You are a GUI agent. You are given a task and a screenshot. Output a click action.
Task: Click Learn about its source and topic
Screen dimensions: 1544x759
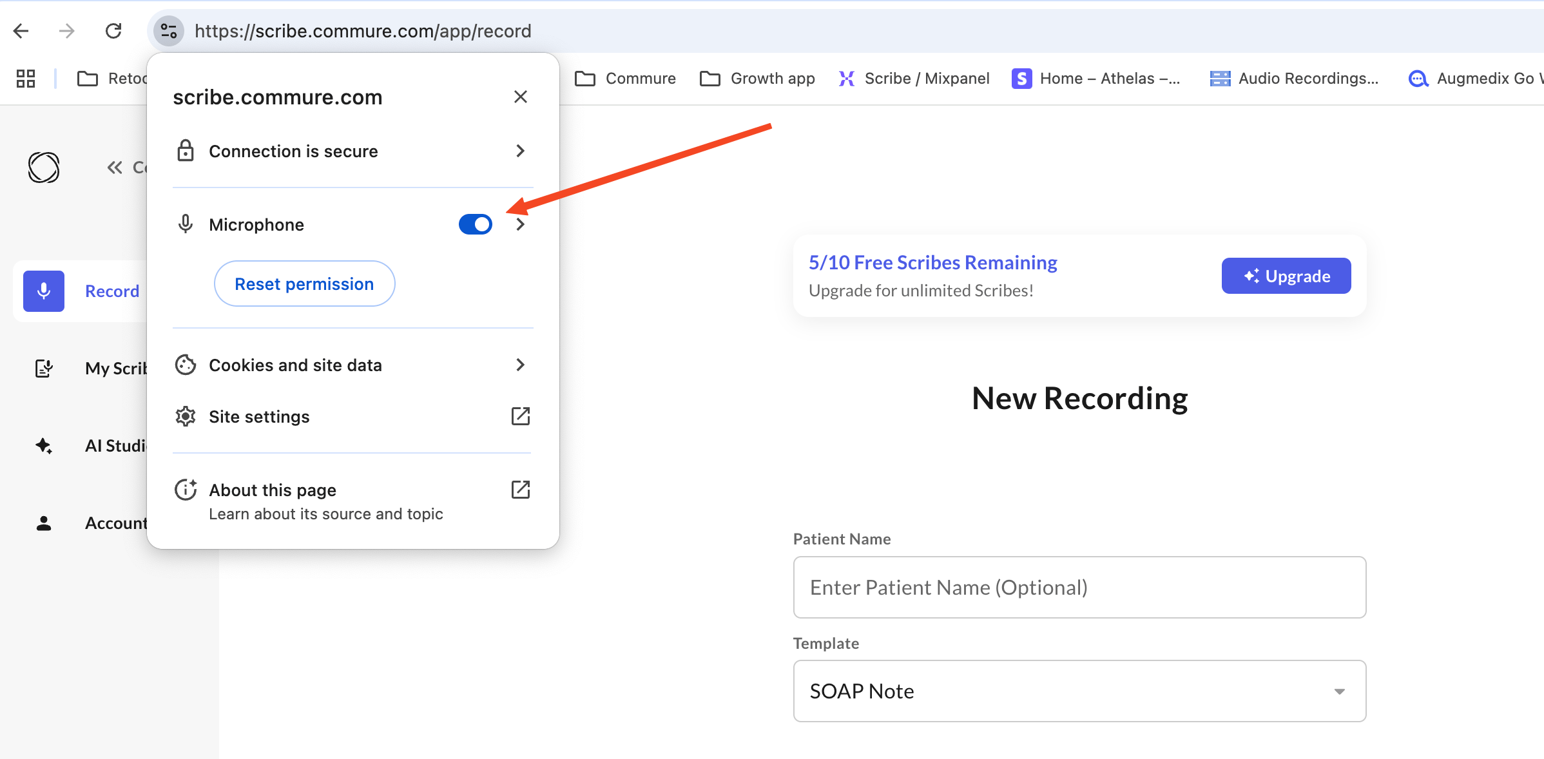326,514
